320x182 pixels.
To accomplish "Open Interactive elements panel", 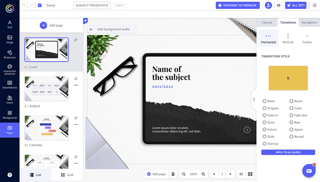I will pyautogui.click(x=10, y=69).
